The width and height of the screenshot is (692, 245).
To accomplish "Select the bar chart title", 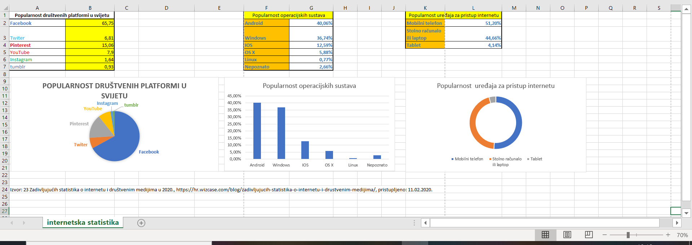I will click(x=309, y=86).
